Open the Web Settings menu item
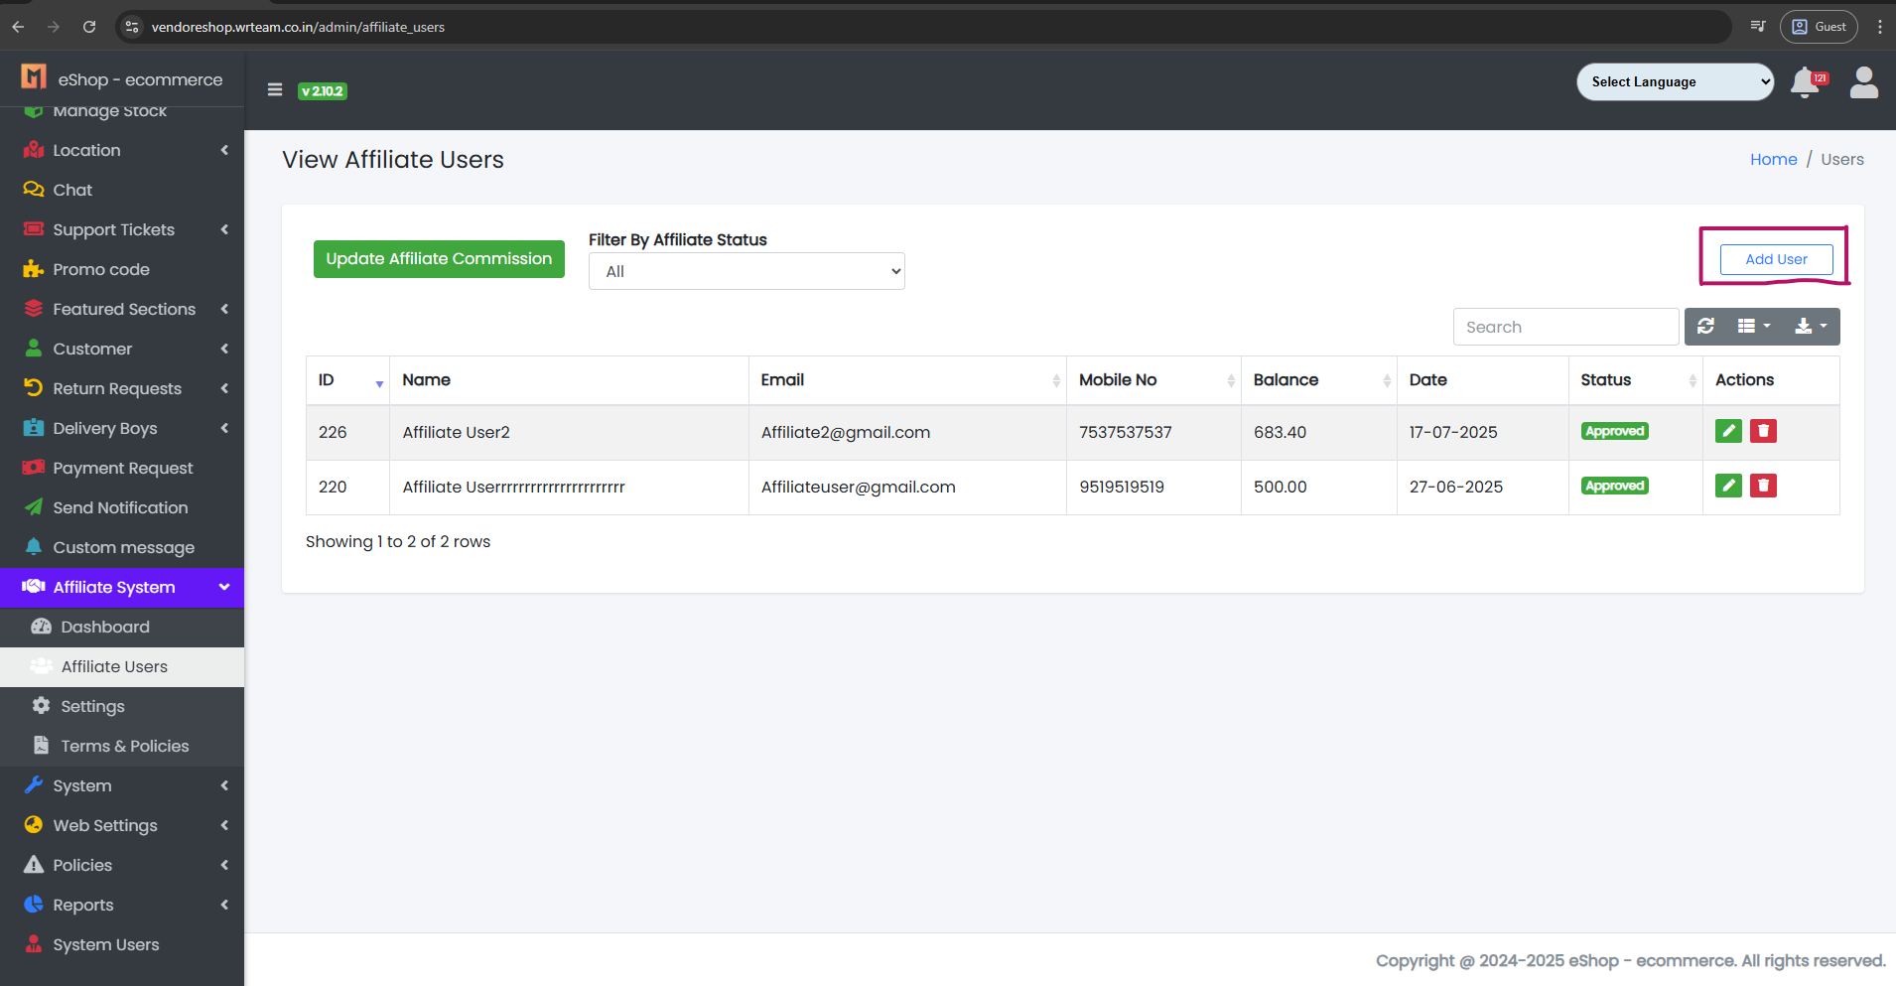The image size is (1896, 986). point(122,825)
